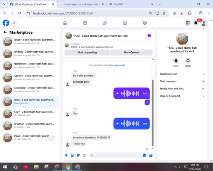The image size is (213, 171).
Task: Go back in browser history
Action: coord(5,13)
